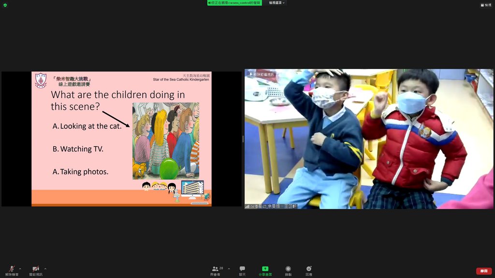Image resolution: width=495 pixels, height=278 pixels.
Task: Click the green screen-sharing notification banner
Action: 234,3
